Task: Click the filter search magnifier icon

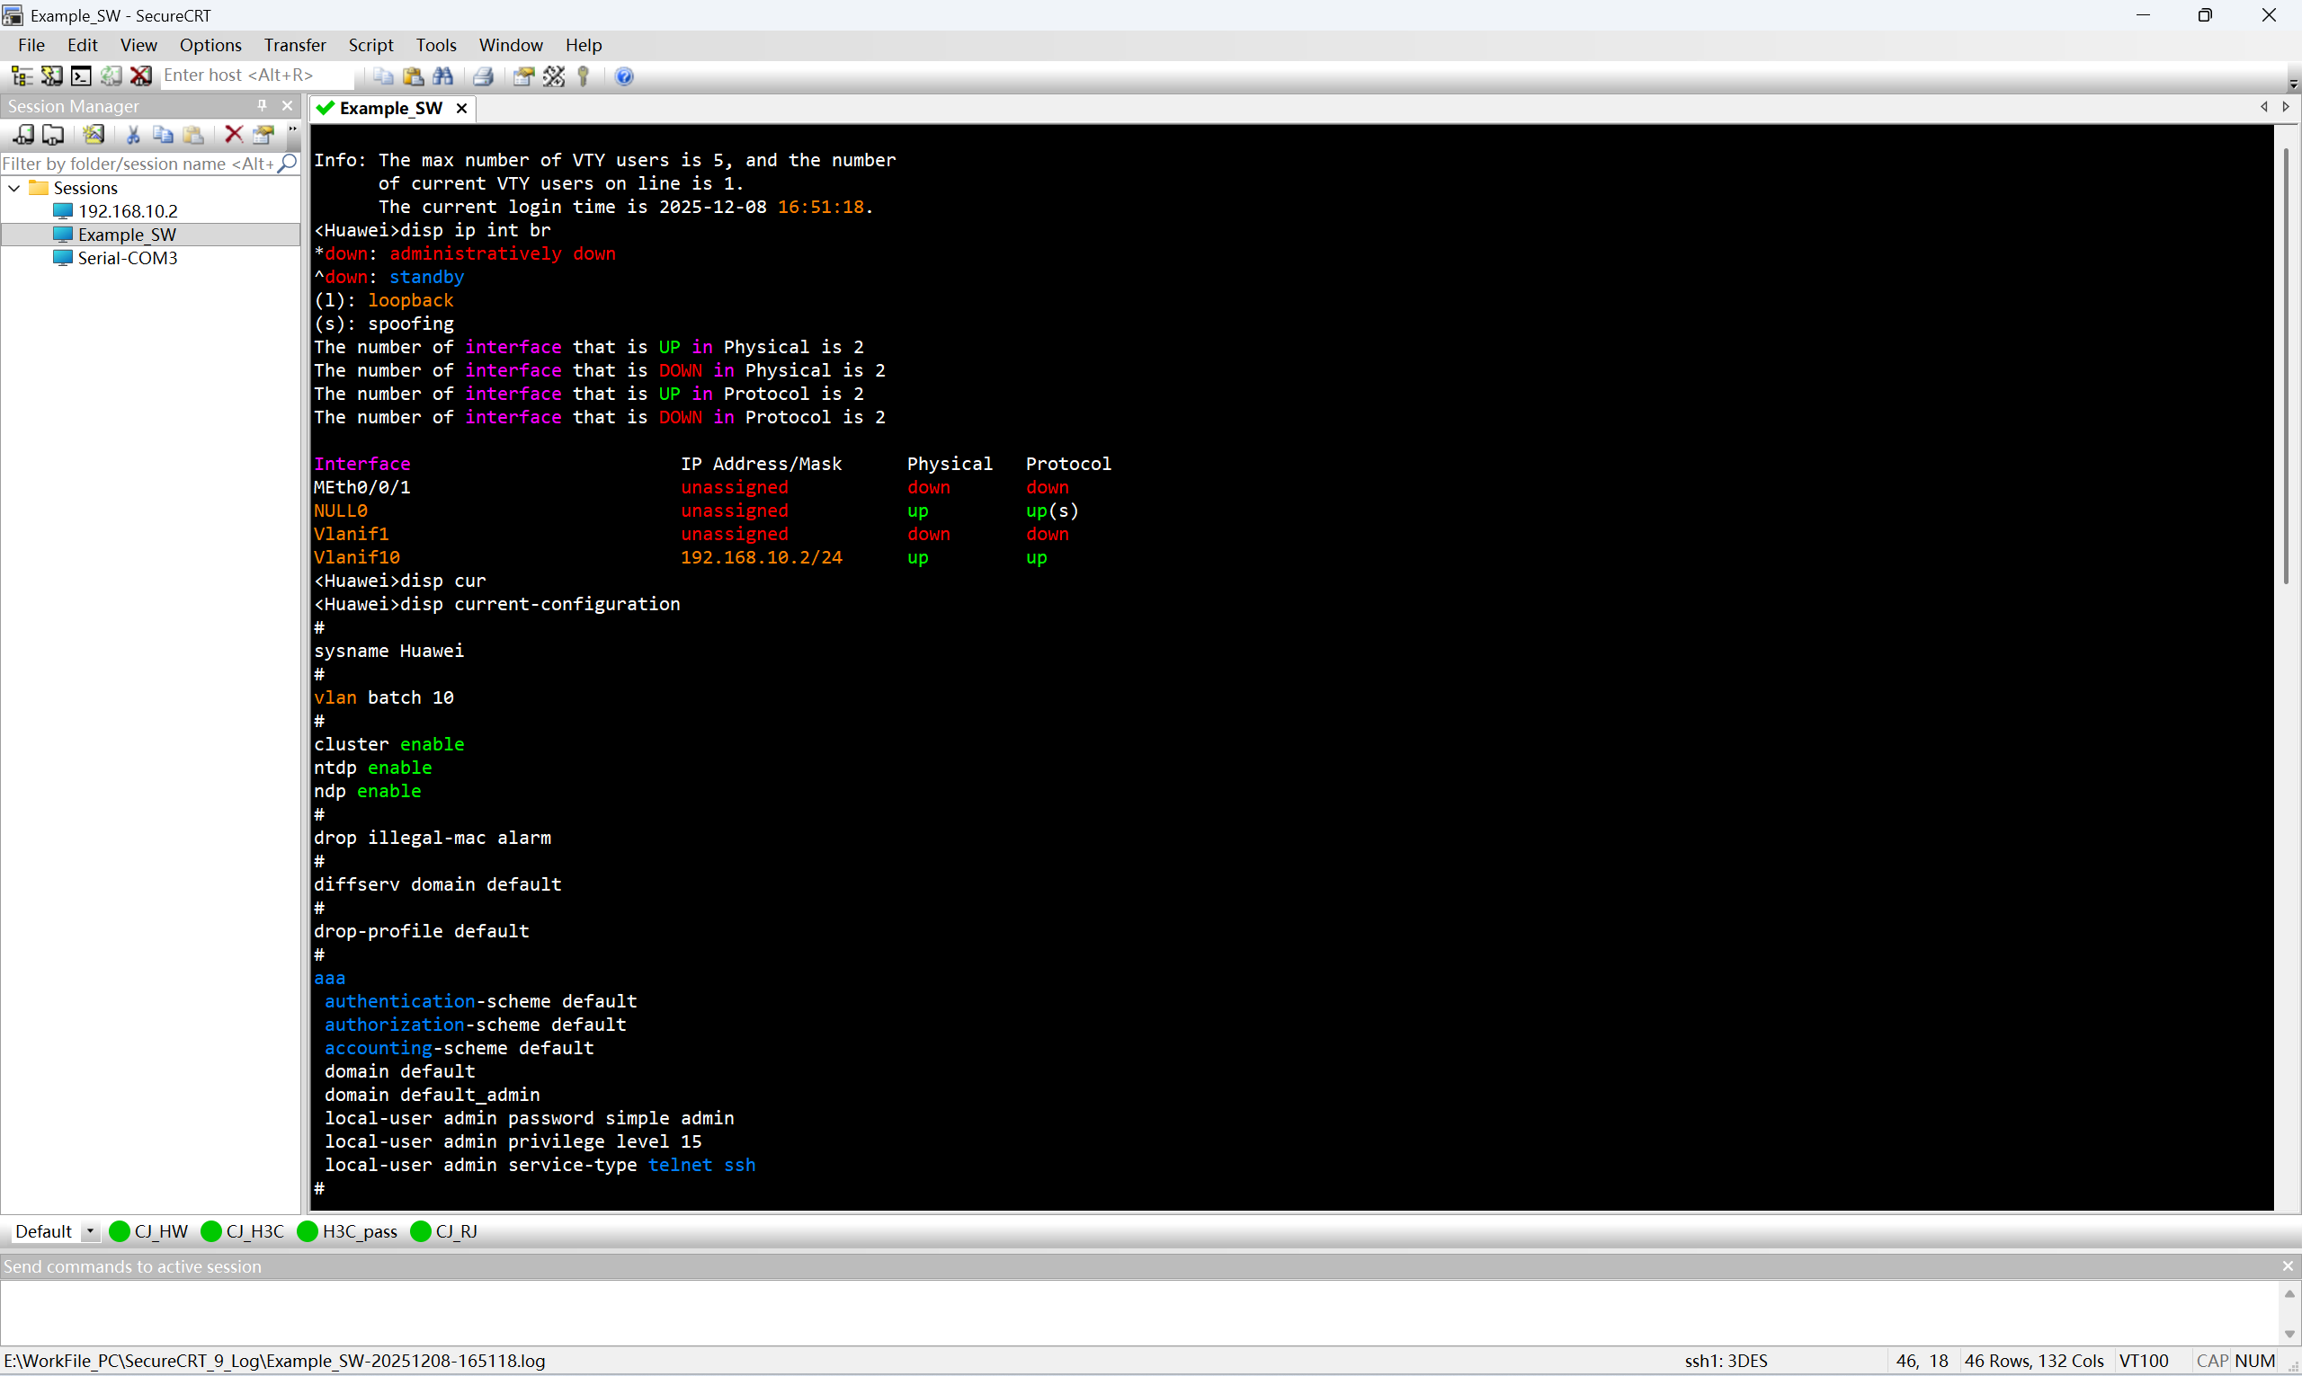Action: pos(288,164)
